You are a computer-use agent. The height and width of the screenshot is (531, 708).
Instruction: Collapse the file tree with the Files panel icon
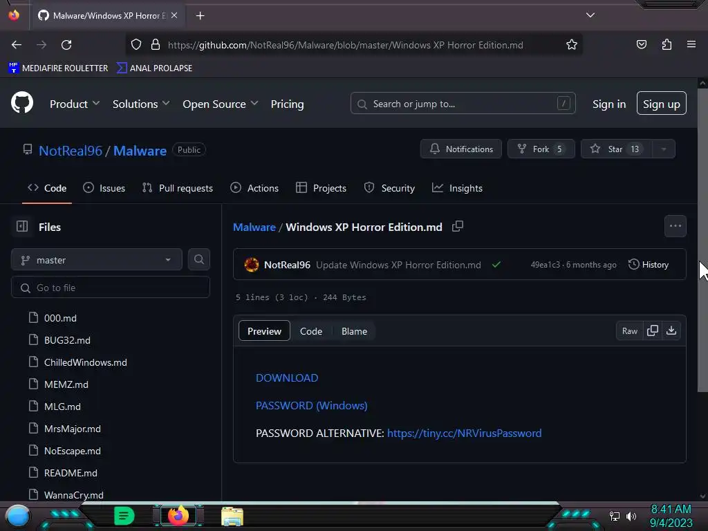click(x=22, y=226)
